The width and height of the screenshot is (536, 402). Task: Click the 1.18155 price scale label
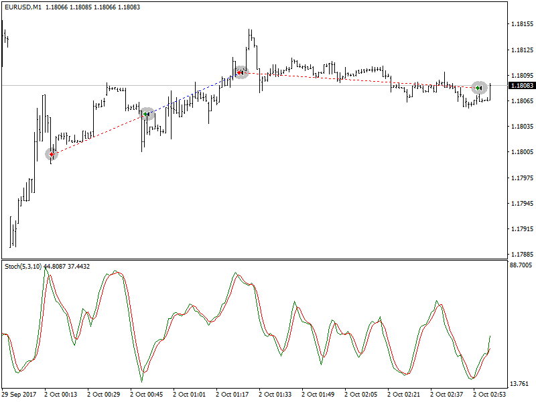pos(521,24)
